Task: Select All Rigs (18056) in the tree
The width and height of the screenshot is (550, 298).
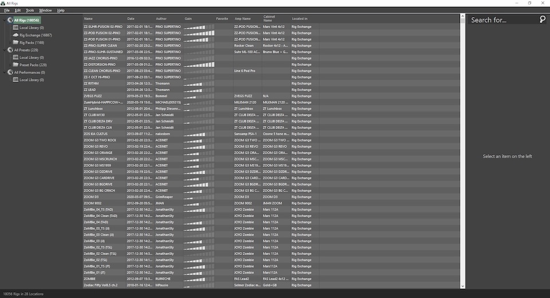Action: click(27, 21)
